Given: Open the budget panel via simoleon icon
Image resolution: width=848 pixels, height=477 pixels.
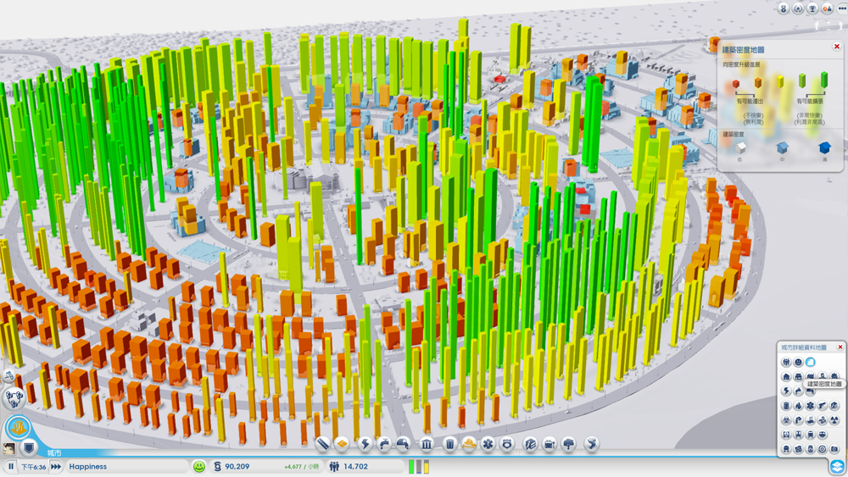Looking at the screenshot, I should tap(217, 466).
